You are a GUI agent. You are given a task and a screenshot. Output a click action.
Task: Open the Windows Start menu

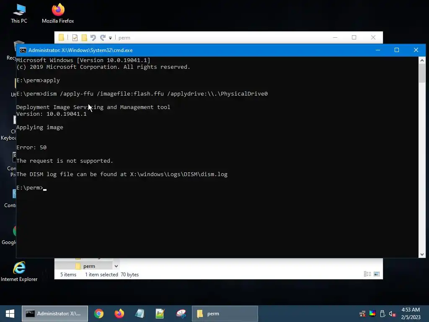tap(10, 314)
